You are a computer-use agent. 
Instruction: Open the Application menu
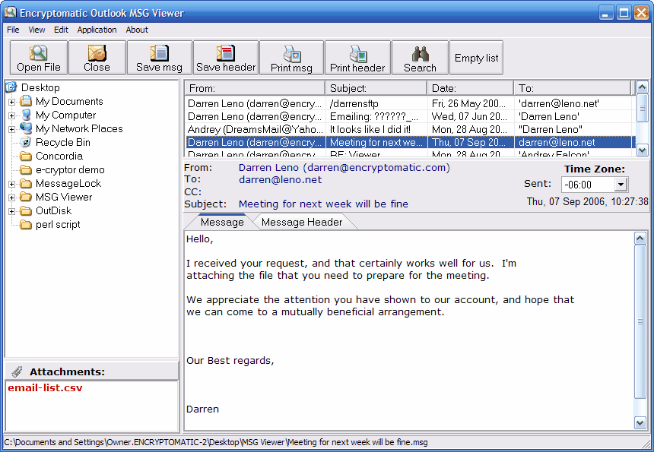[97, 30]
